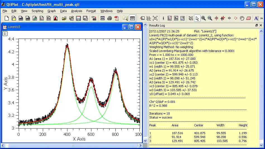The width and height of the screenshot is (265, 149).
Task: Open the Format menu
Action: [x=91, y=11]
